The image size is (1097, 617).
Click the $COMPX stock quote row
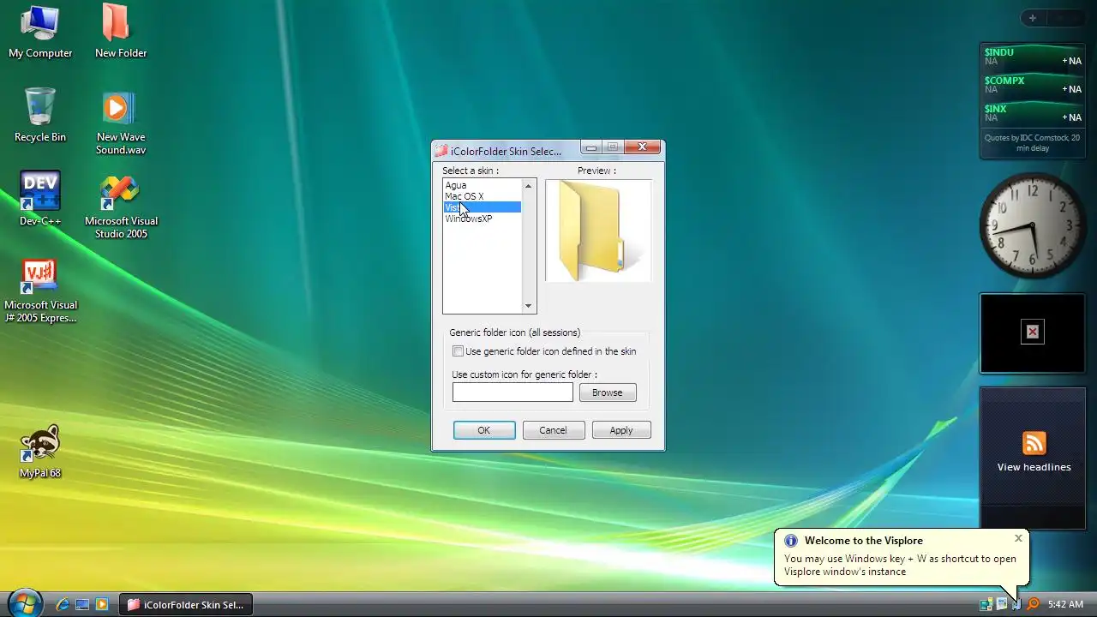pyautogui.click(x=1033, y=85)
